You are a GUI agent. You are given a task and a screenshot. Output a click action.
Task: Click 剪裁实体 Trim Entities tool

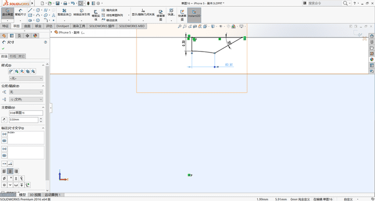click(x=65, y=12)
